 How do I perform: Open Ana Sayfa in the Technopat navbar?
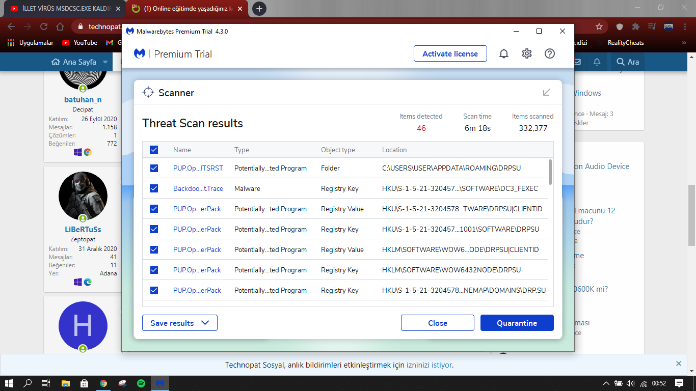point(74,62)
